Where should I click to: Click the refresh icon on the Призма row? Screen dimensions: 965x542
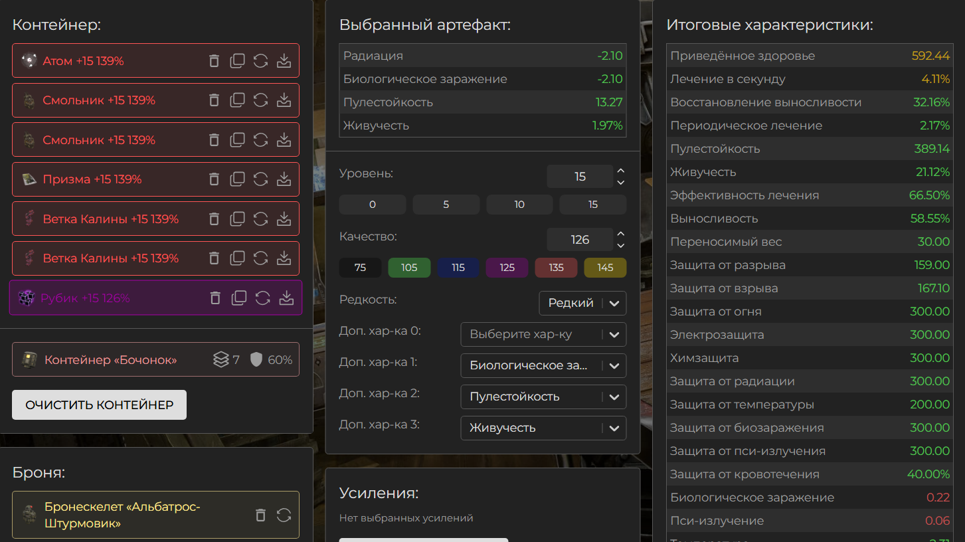260,179
